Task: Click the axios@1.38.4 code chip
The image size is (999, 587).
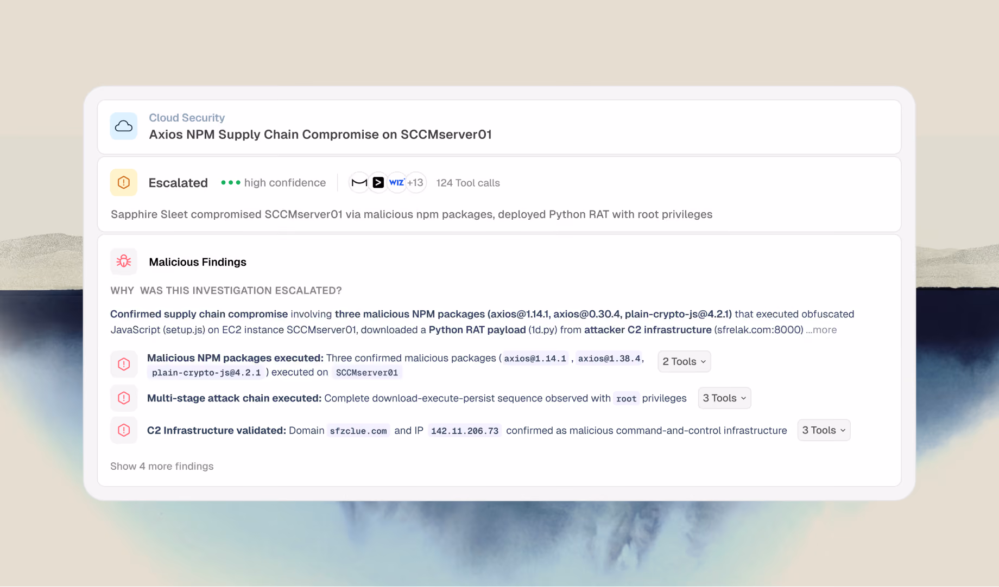Action: click(609, 359)
